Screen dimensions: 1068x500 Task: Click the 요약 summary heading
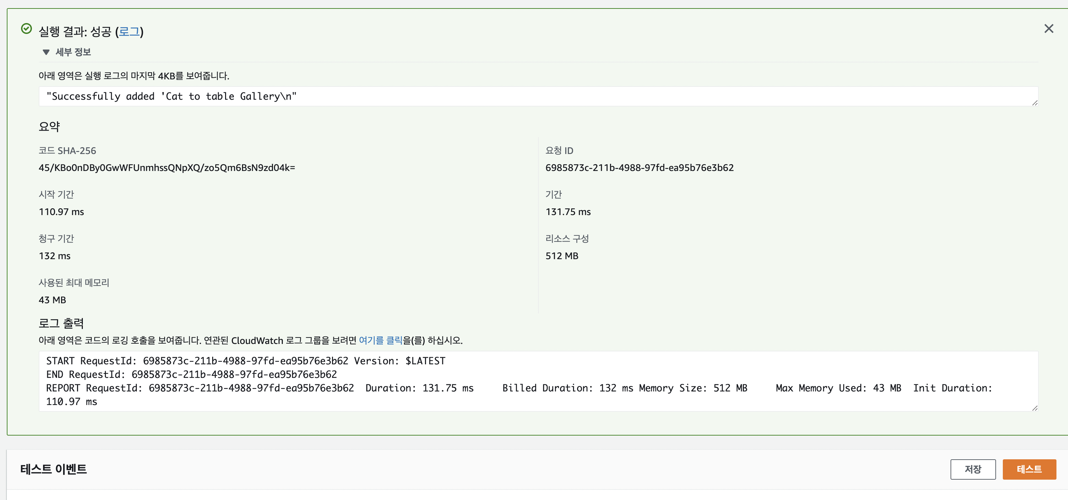tap(49, 126)
